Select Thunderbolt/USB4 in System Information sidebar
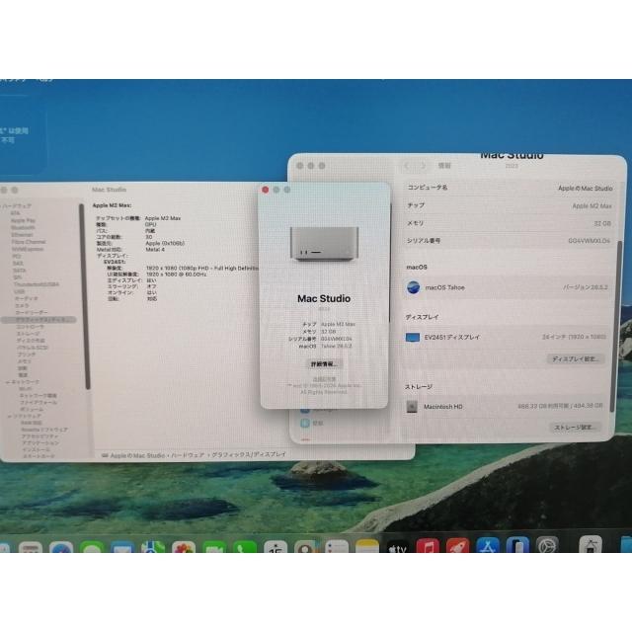Screen dimensions: 632x632 36,284
